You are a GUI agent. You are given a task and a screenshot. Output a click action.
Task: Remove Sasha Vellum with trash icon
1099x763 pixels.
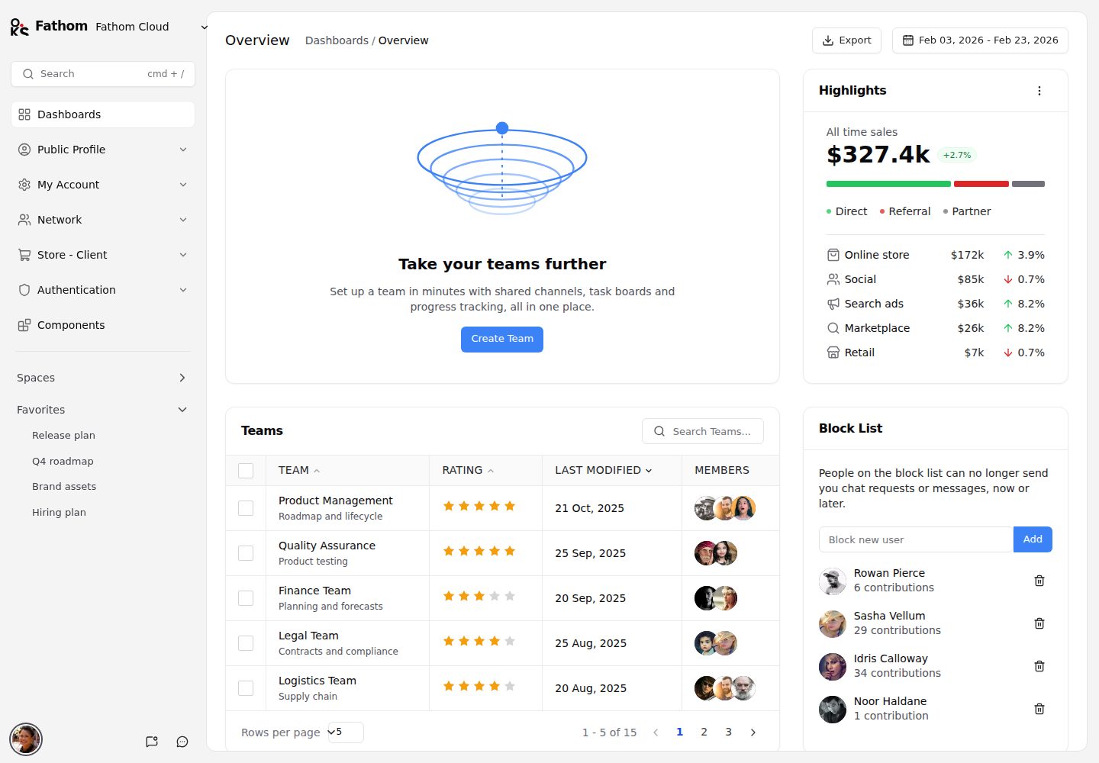point(1039,623)
